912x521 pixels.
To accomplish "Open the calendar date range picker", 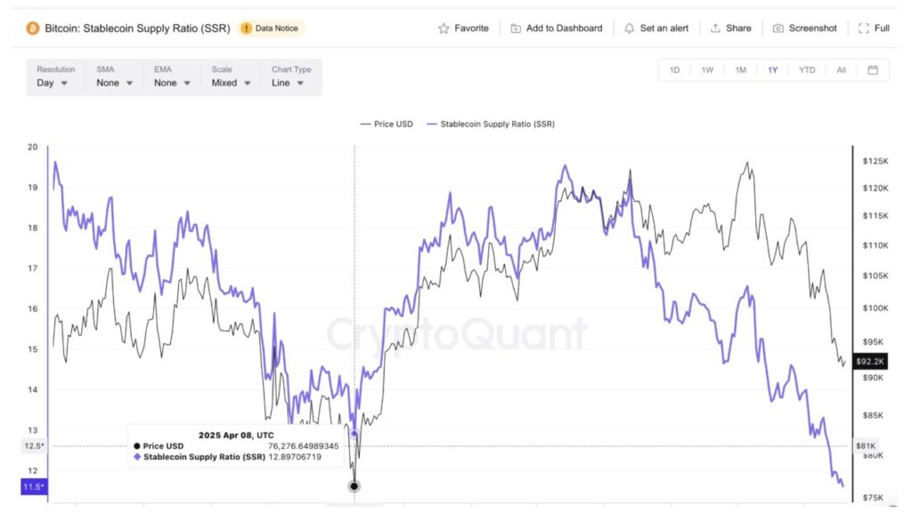I will 872,70.
